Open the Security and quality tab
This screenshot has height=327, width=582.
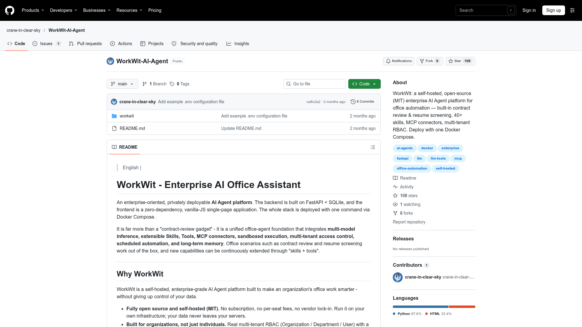tap(195, 44)
